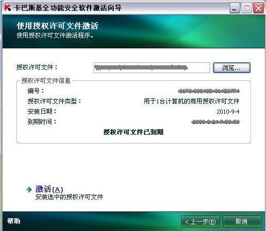Screen dimensions: 266x231
Task: Click the 浏览... browse button
Action: coord(232,68)
